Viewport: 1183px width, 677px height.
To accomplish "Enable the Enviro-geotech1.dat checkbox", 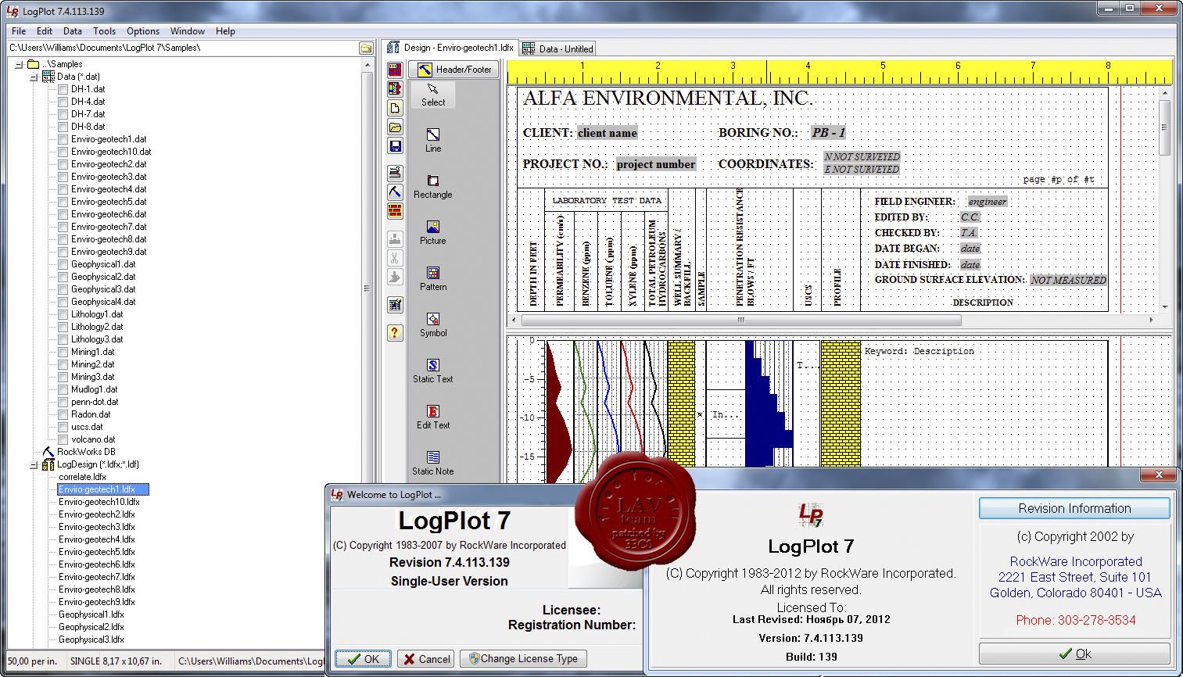I will 63,139.
